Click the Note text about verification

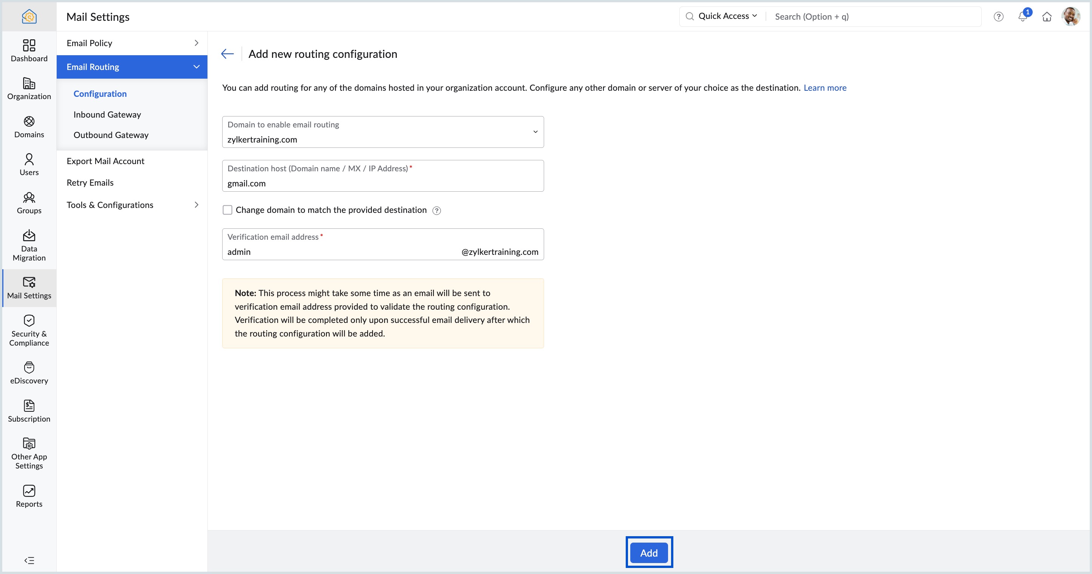[x=382, y=313]
